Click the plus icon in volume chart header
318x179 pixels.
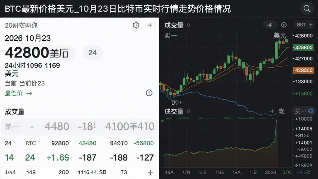(271, 111)
